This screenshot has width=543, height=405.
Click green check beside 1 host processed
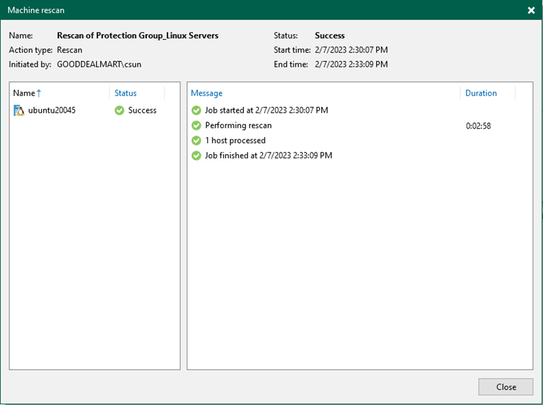click(x=196, y=141)
